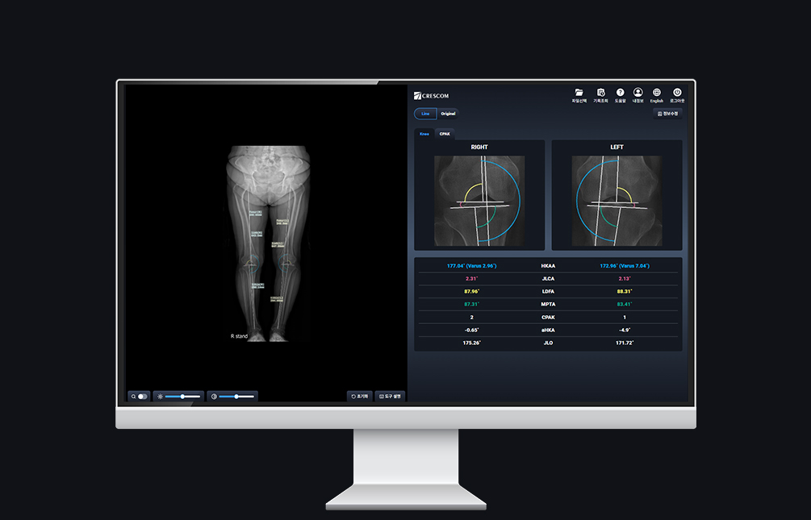Click the LEFT knee X-ray thumbnail
This screenshot has height=520, width=811.
(617, 200)
